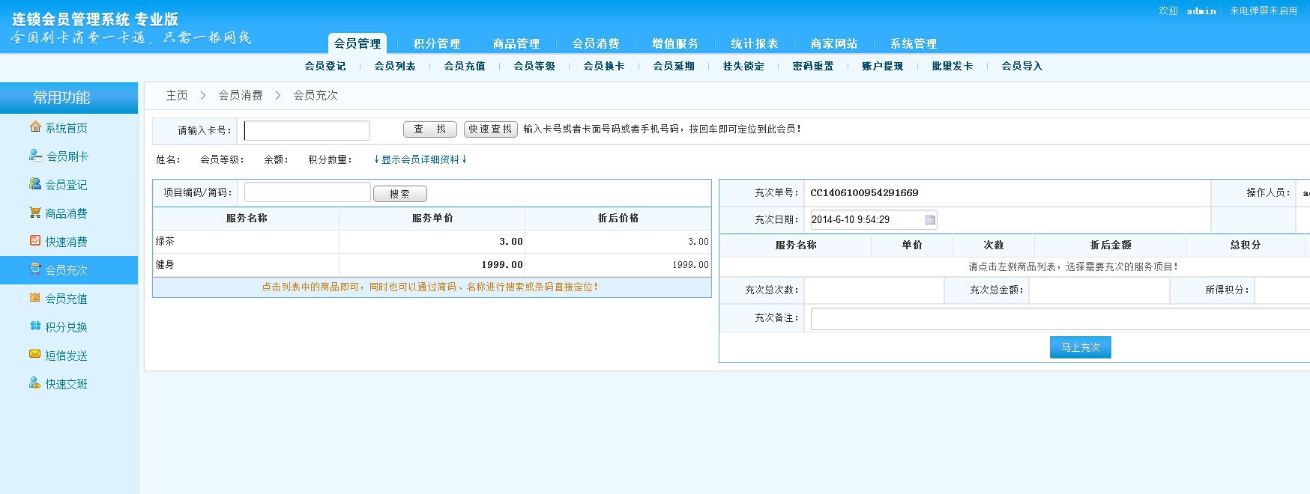Click the 系统首页 house icon
The height and width of the screenshot is (494, 1310).
coord(35,127)
